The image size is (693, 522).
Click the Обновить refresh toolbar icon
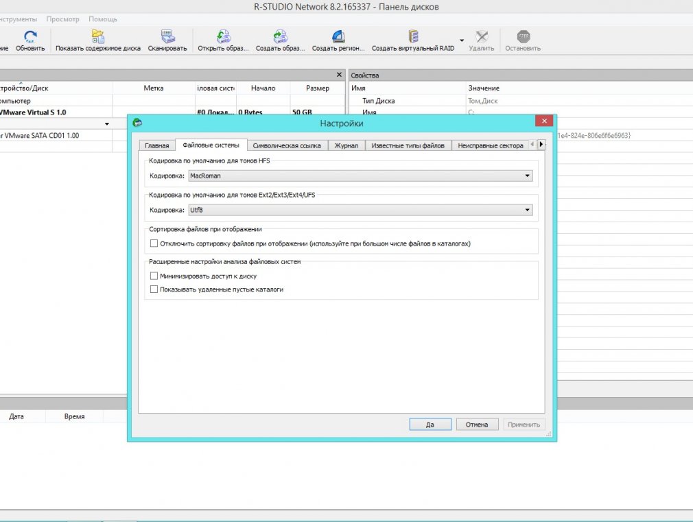pyautogui.click(x=30, y=36)
